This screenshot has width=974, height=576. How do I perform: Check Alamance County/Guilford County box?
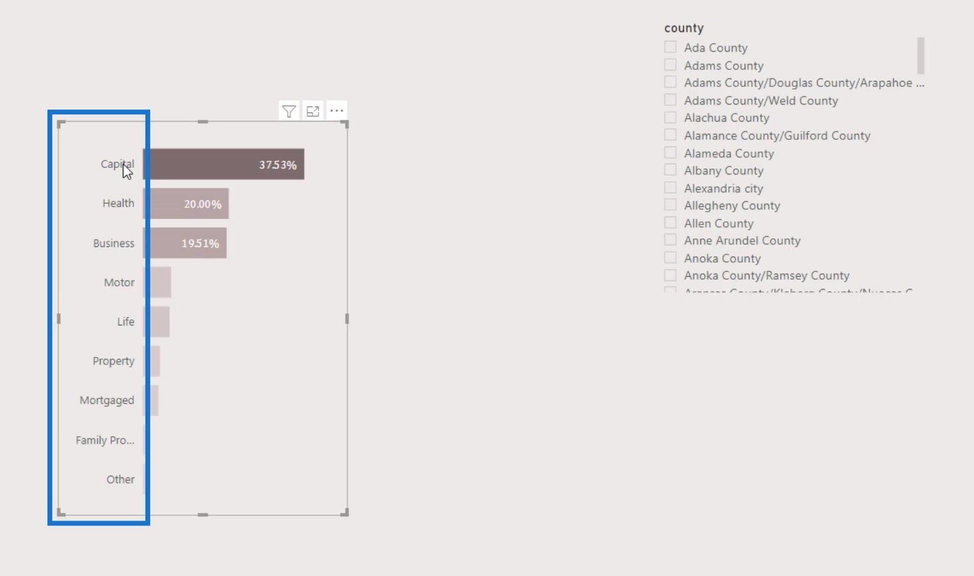coord(670,134)
